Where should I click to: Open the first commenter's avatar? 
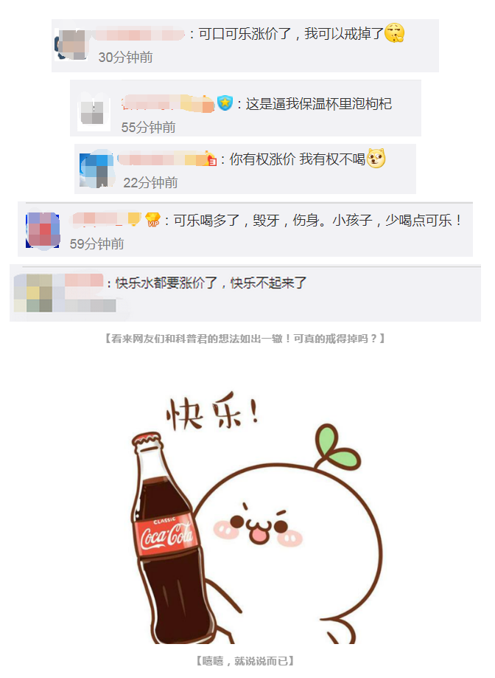coord(71,45)
